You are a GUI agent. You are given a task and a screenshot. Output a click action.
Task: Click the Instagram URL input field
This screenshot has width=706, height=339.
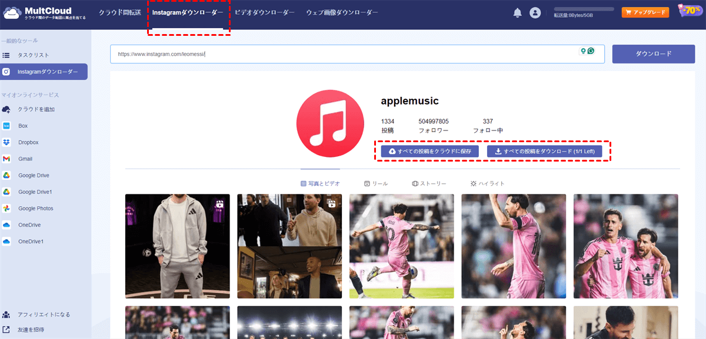[x=353, y=53]
